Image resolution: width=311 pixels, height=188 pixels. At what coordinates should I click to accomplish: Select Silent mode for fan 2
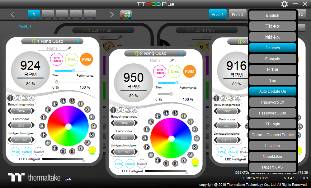(175, 71)
